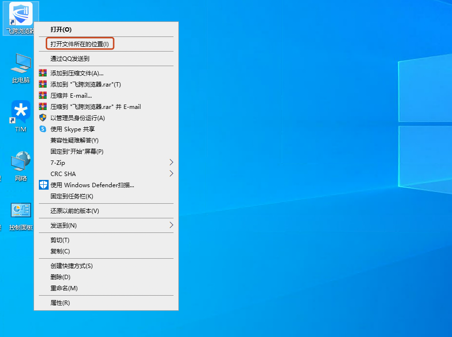Click the Windows Defender shield icon
Image resolution: width=452 pixels, height=337 pixels.
coord(43,185)
